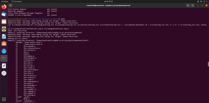Click the terminal search icon
Image resolution: width=209 pixels, height=103 pixels.
tap(188, 6)
